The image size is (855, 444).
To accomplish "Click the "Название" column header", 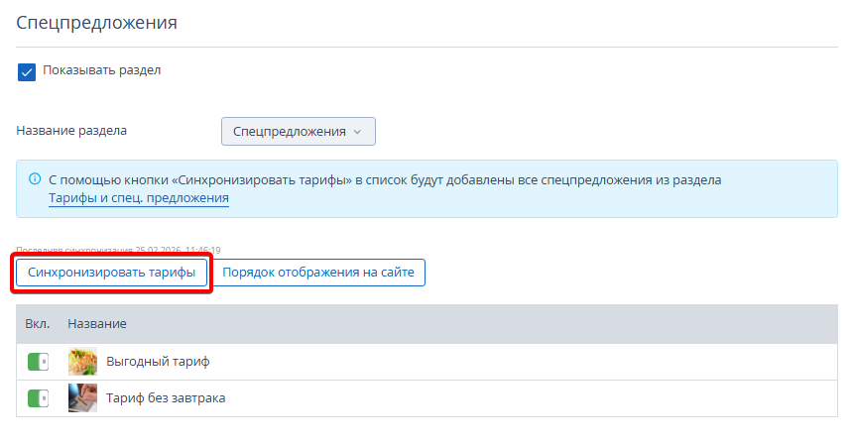I will click(96, 324).
